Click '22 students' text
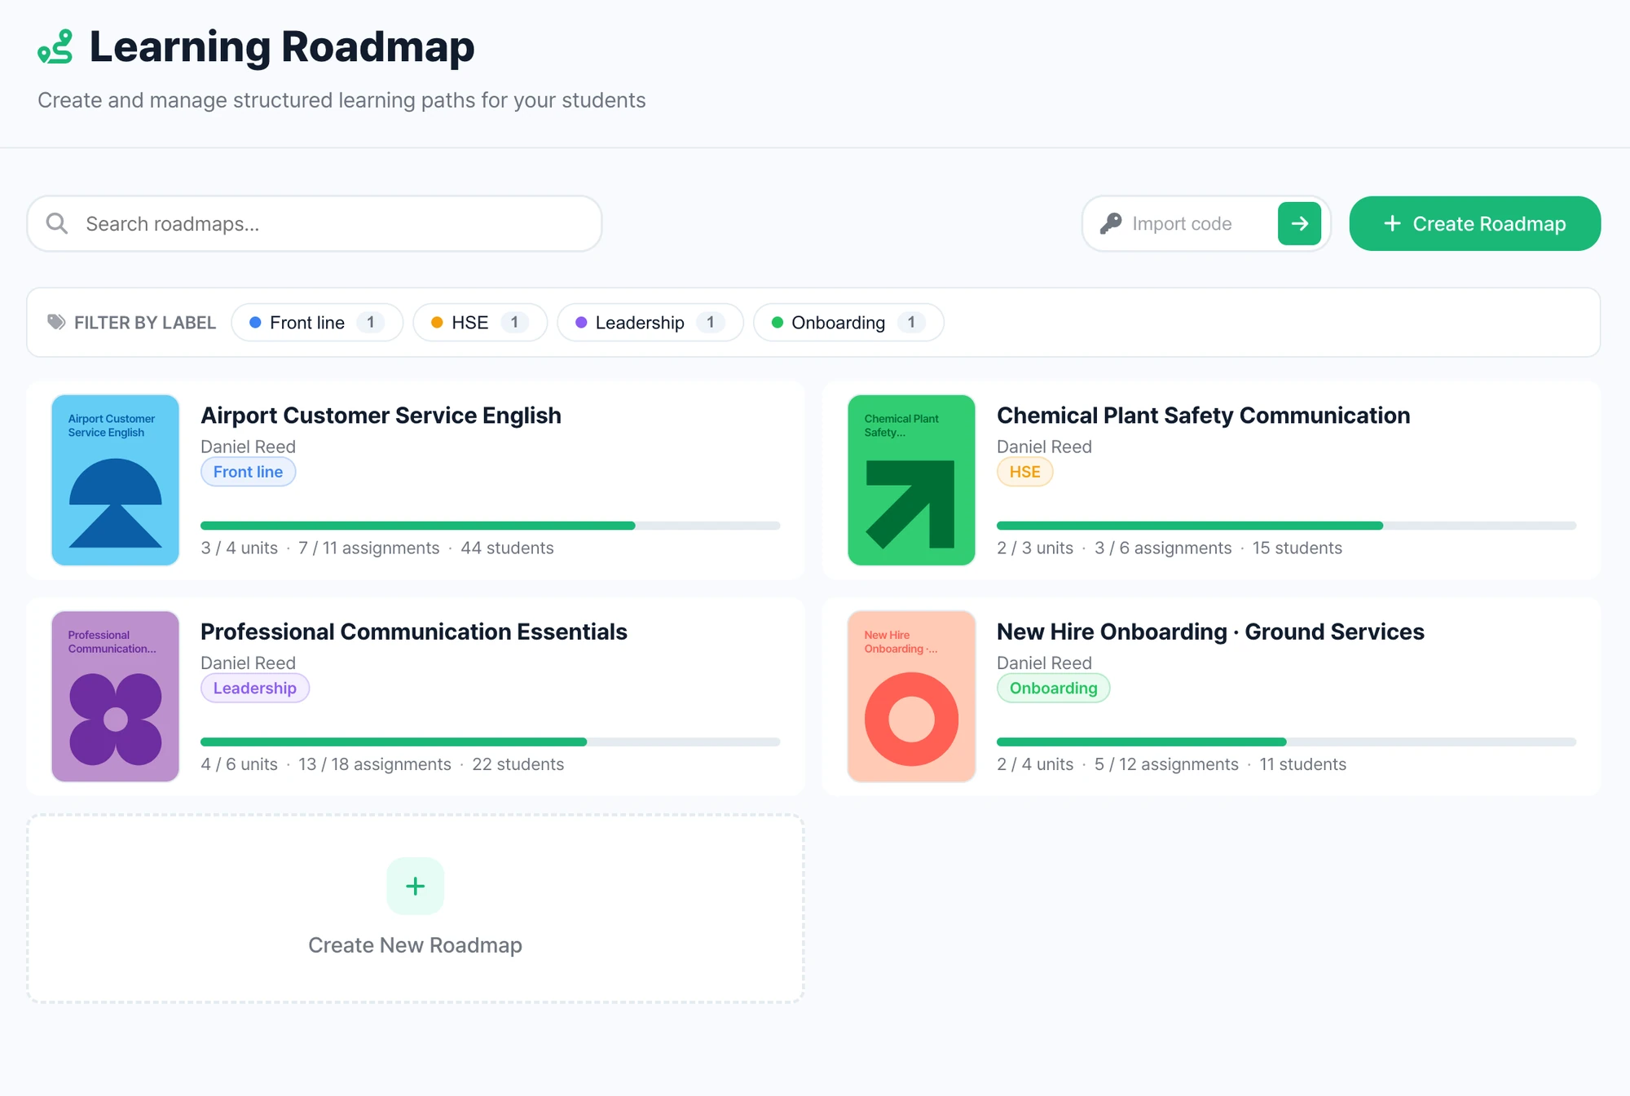The width and height of the screenshot is (1630, 1096). (518, 765)
